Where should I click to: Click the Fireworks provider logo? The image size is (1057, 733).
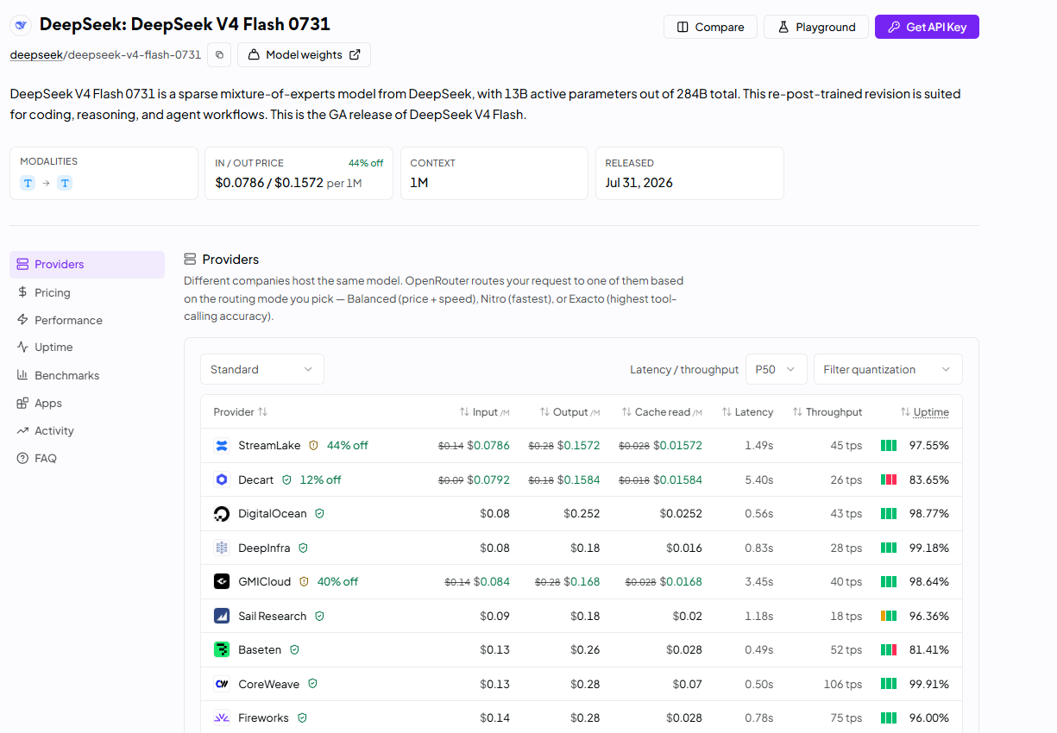pos(222,717)
